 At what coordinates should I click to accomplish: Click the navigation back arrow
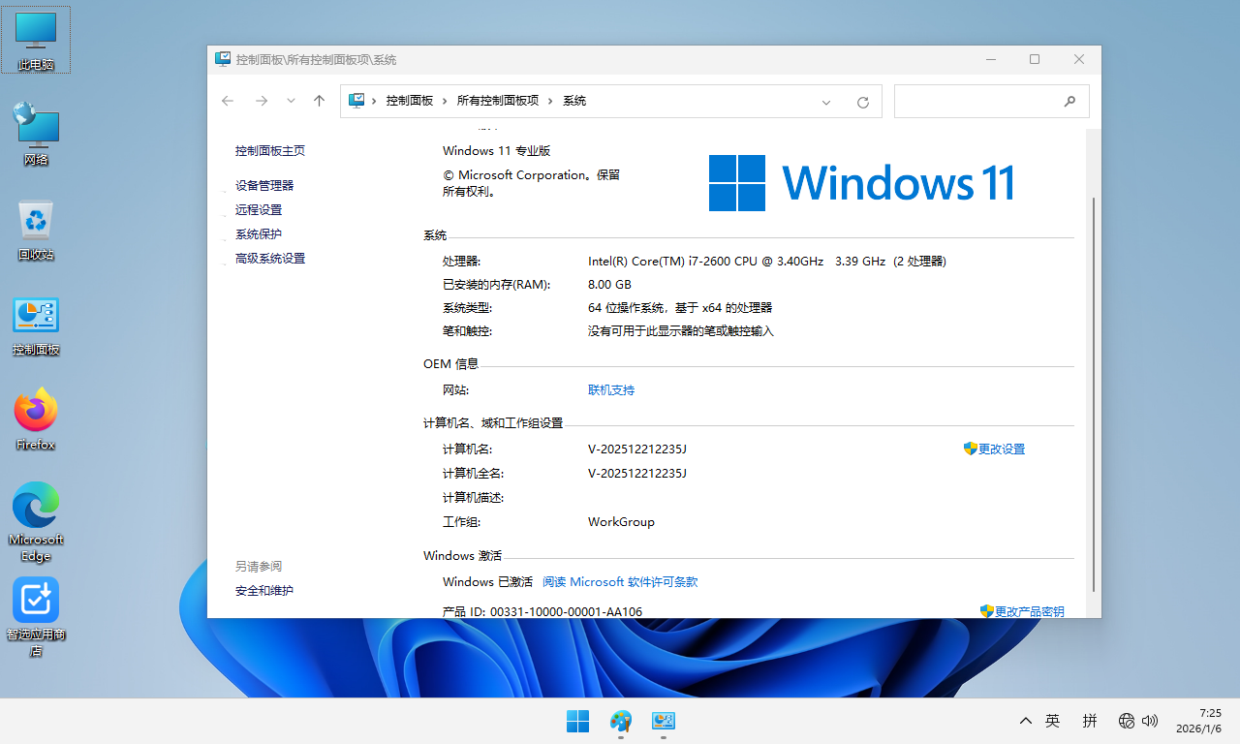227,101
